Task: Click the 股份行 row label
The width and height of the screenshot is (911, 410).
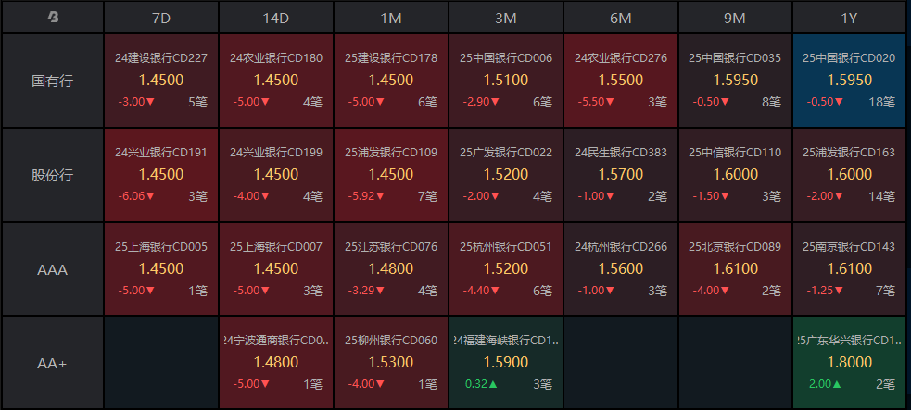Action: pos(52,175)
